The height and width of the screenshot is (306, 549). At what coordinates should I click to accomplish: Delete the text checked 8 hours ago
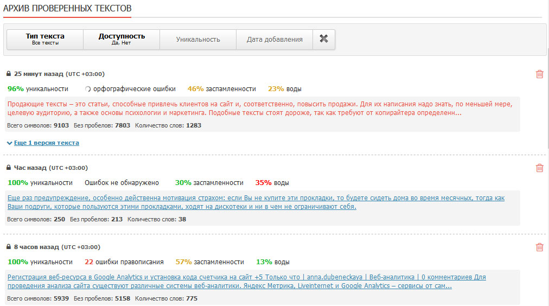click(x=540, y=247)
